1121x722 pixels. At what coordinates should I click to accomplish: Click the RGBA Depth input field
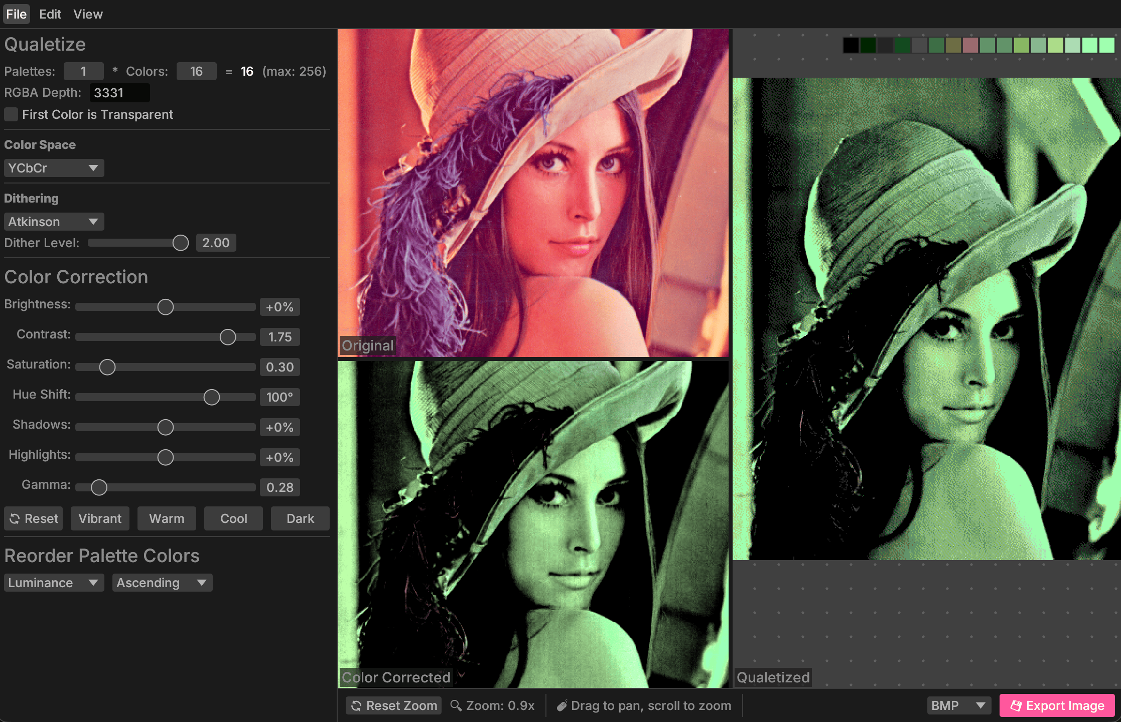pos(119,93)
